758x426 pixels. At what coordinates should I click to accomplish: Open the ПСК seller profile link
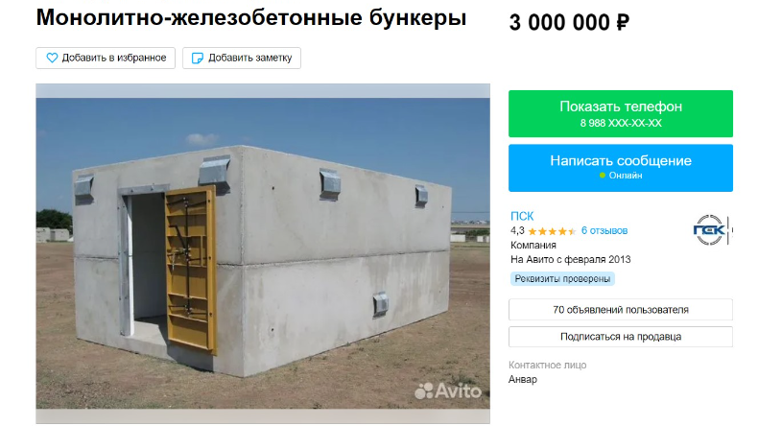[x=522, y=216]
